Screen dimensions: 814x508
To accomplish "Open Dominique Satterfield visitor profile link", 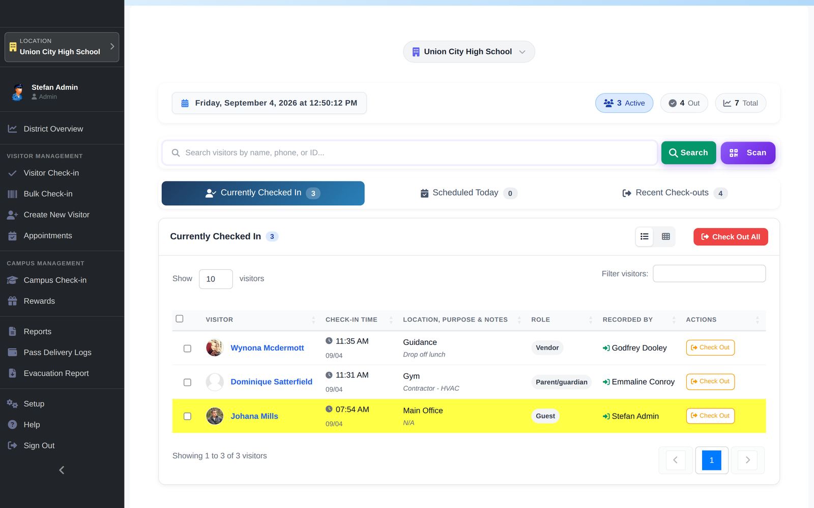I will click(x=271, y=382).
